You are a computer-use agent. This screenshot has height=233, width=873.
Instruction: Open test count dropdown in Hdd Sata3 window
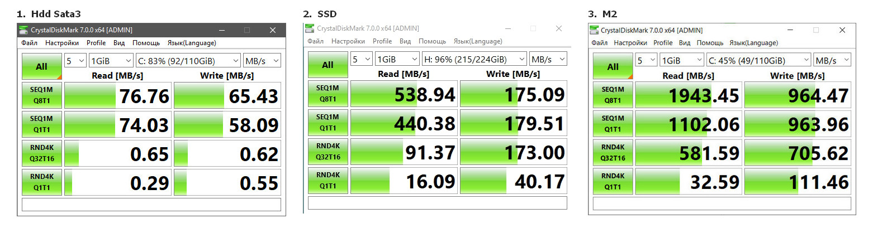pos(75,61)
